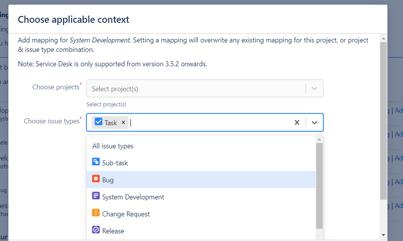Click the System Development issue icon
Image resolution: width=403 pixels, height=241 pixels.
pos(96,196)
